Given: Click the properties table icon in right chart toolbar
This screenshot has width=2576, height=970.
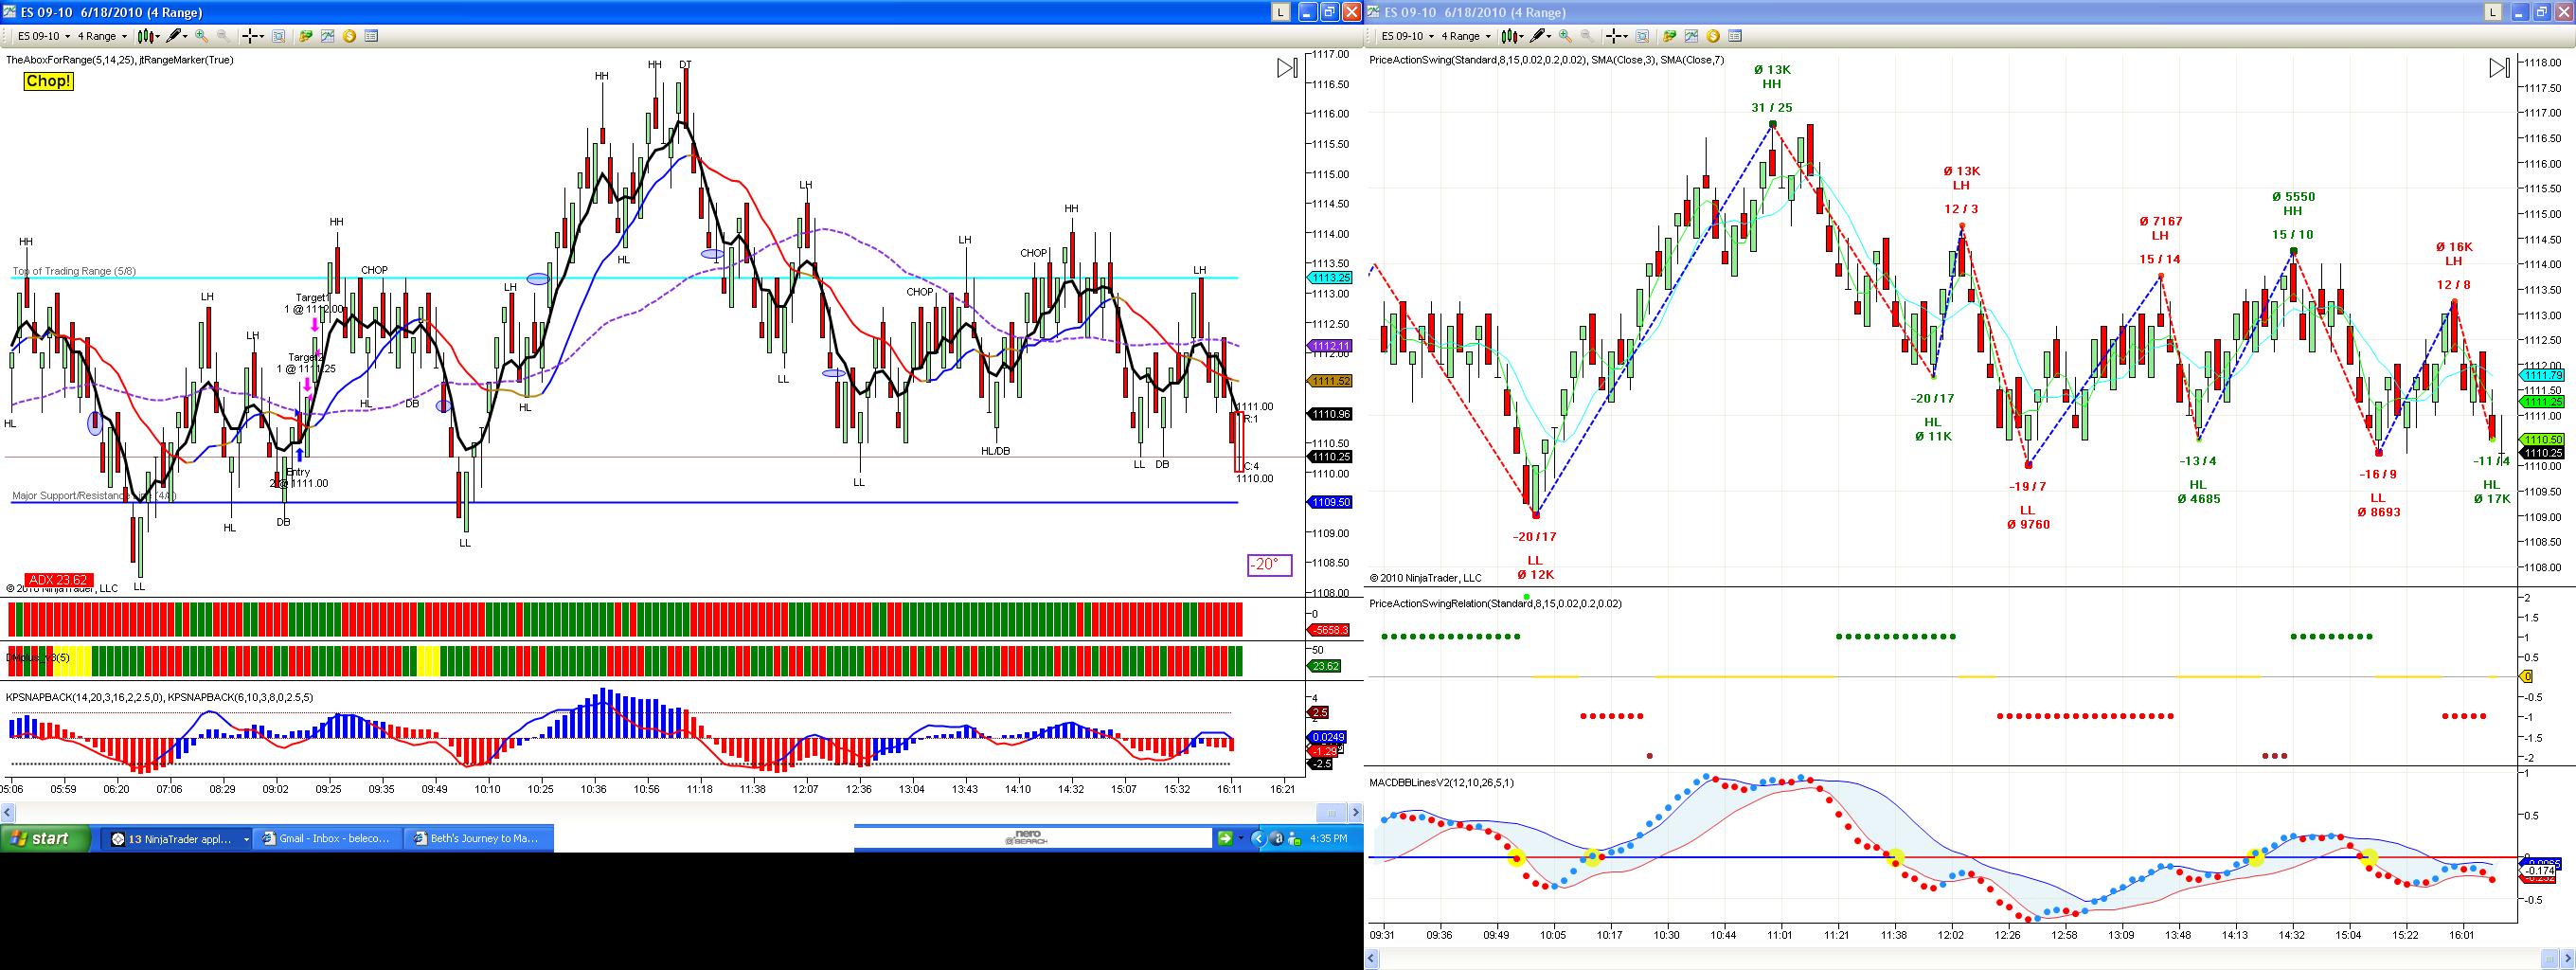Looking at the screenshot, I should (x=1735, y=36).
